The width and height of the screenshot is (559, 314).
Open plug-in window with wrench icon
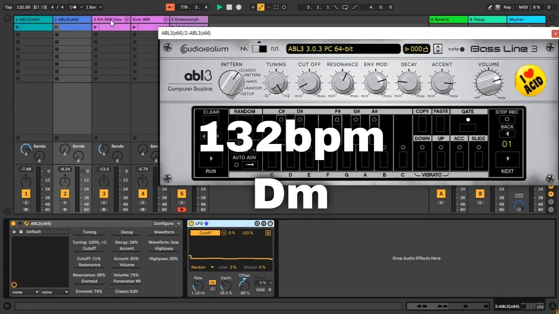(26, 223)
